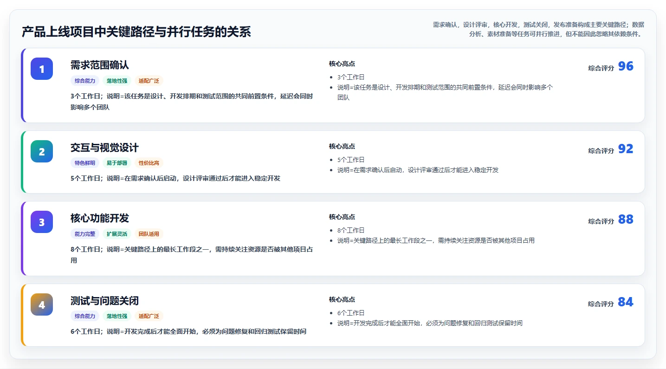The height and width of the screenshot is (369, 666).
Task: Click 综合评分 label beside score 92
Action: pos(601,151)
